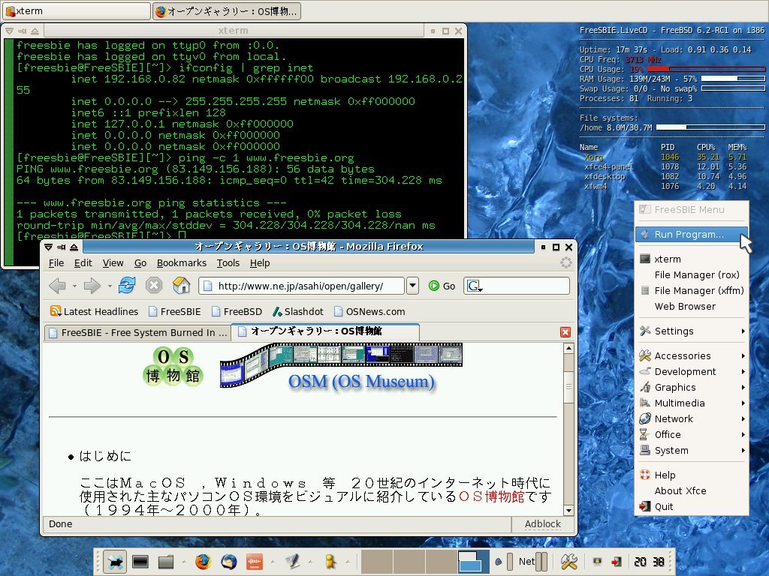Click the Firefox Reload button
The image size is (769, 576).
point(127,285)
